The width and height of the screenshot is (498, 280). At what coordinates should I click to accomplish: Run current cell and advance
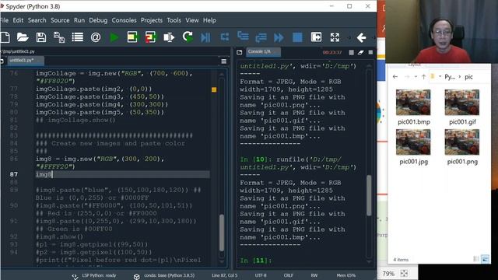pyautogui.click(x=150, y=37)
